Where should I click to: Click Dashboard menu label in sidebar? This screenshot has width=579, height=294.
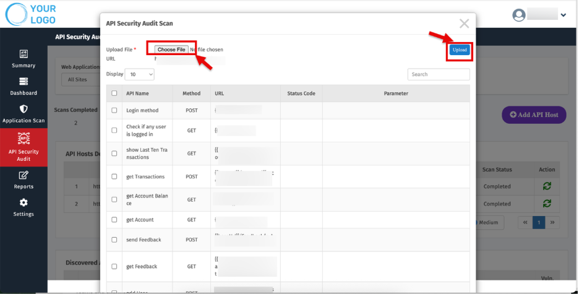24,93
